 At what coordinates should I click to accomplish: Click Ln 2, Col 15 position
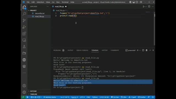tap(65, 97)
